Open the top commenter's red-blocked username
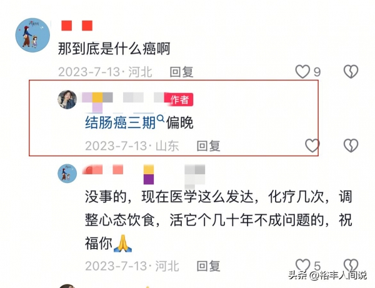 click(77, 26)
